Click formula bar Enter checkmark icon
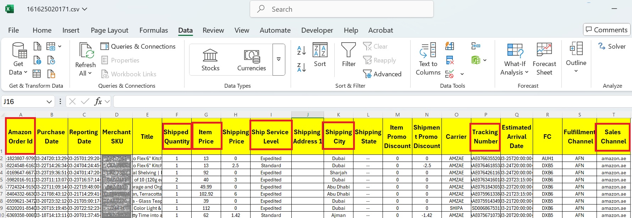This screenshot has width=632, height=218. click(x=85, y=102)
